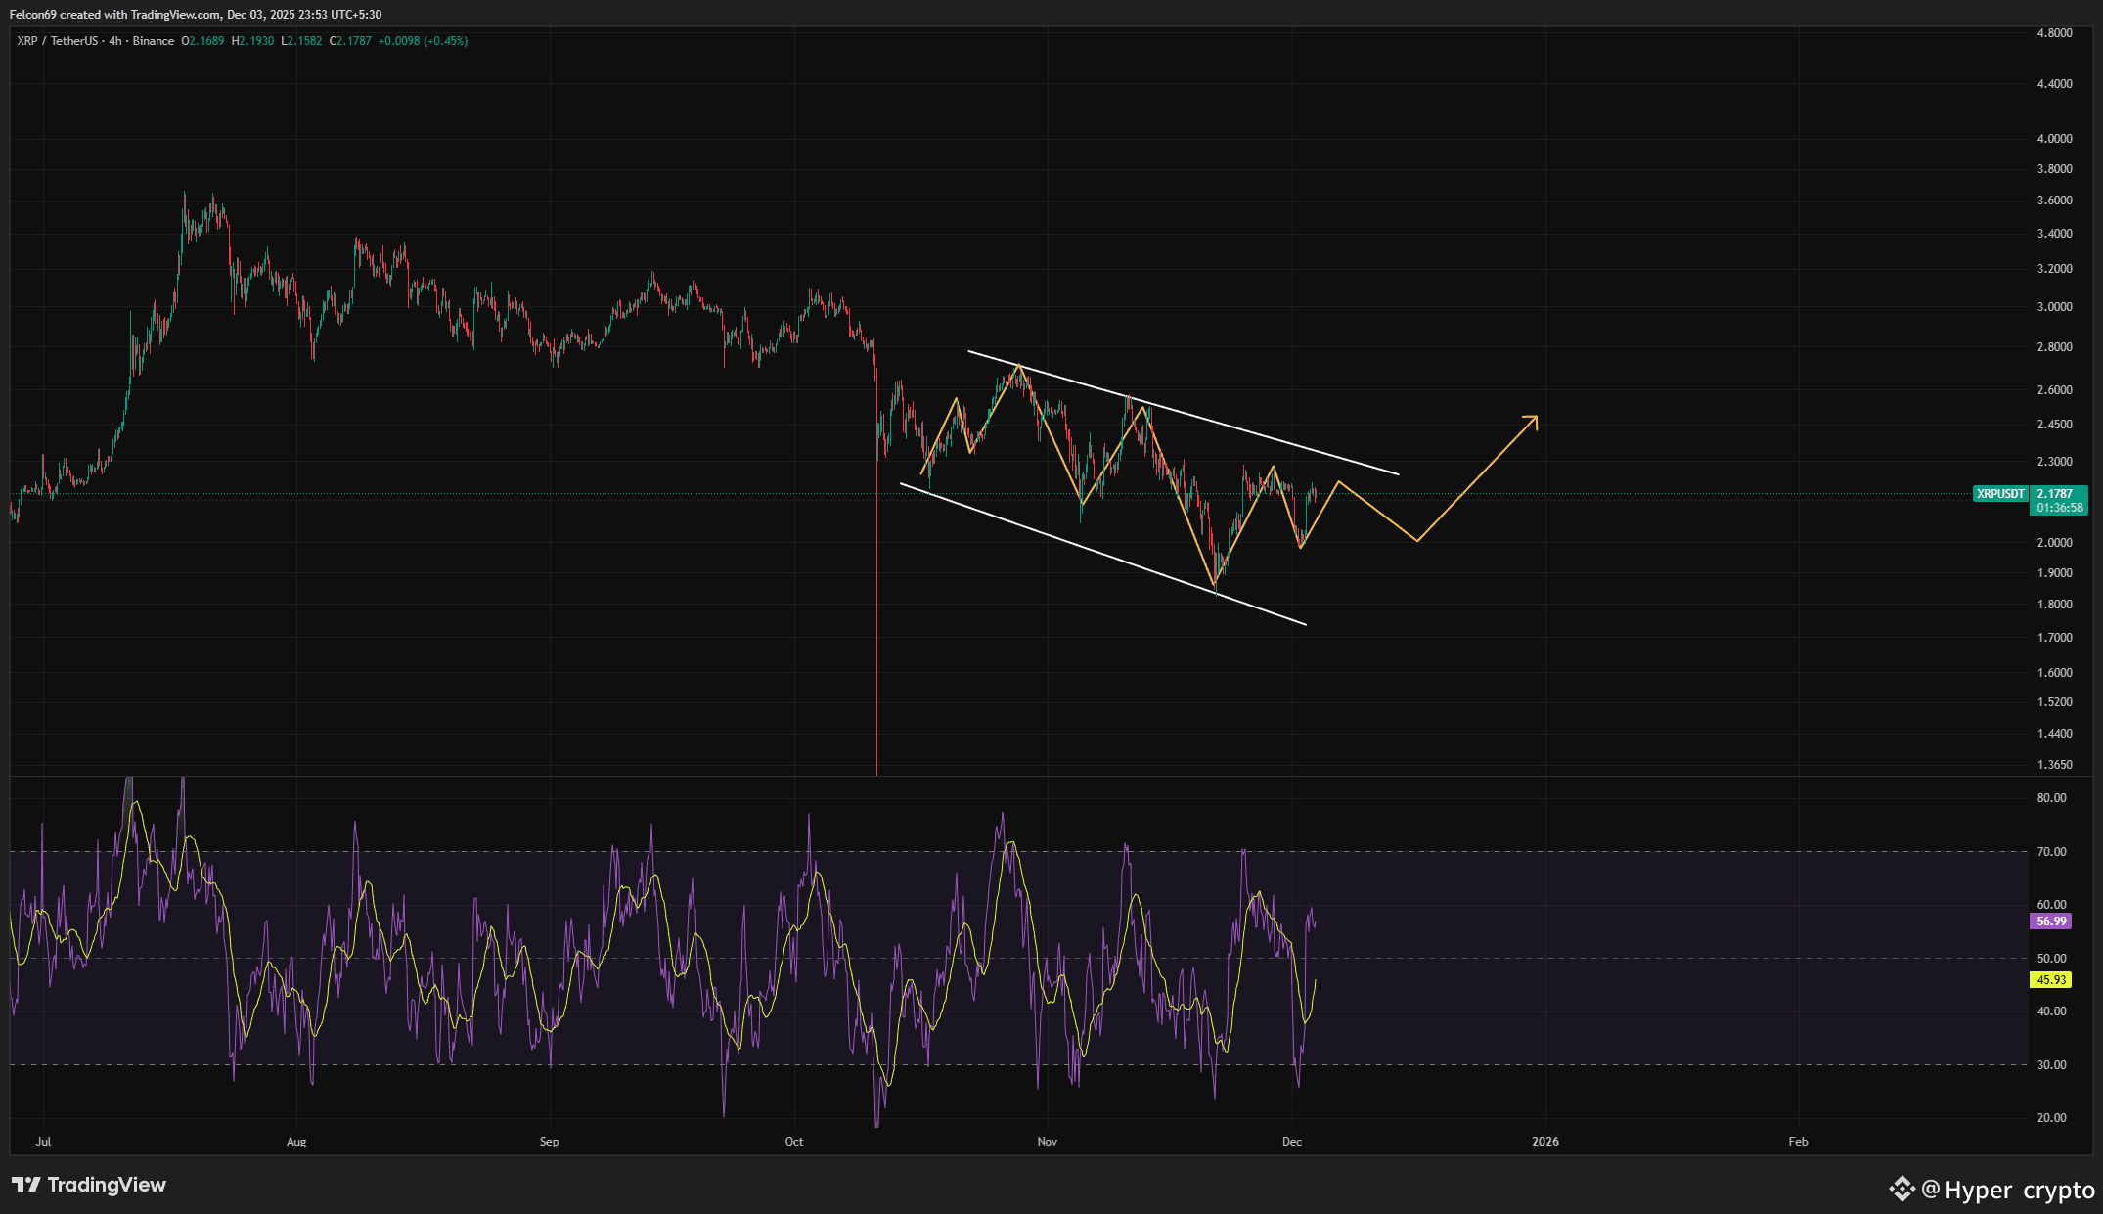Click the 1.6000 price axis label
Image resolution: width=2103 pixels, height=1214 pixels.
coord(2054,673)
